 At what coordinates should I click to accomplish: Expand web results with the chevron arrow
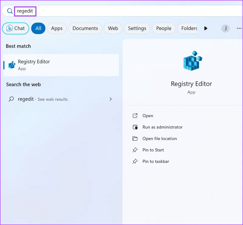pos(111,99)
